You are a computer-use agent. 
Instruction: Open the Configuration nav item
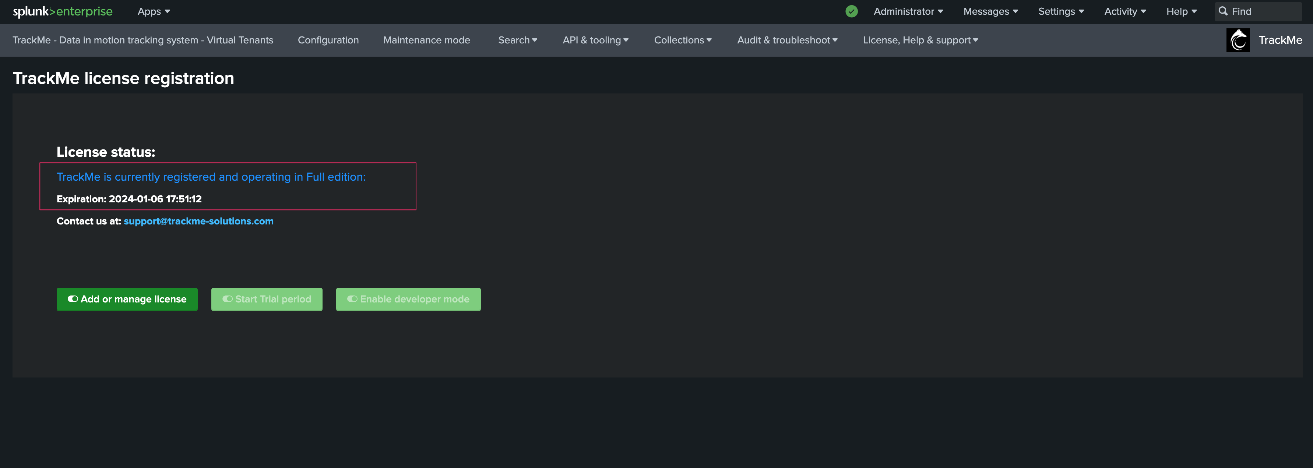(x=328, y=40)
